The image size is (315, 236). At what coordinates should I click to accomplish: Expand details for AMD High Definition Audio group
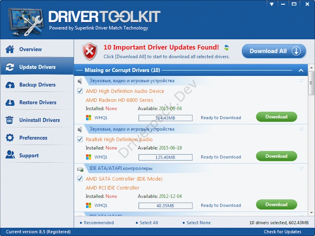click(301, 81)
